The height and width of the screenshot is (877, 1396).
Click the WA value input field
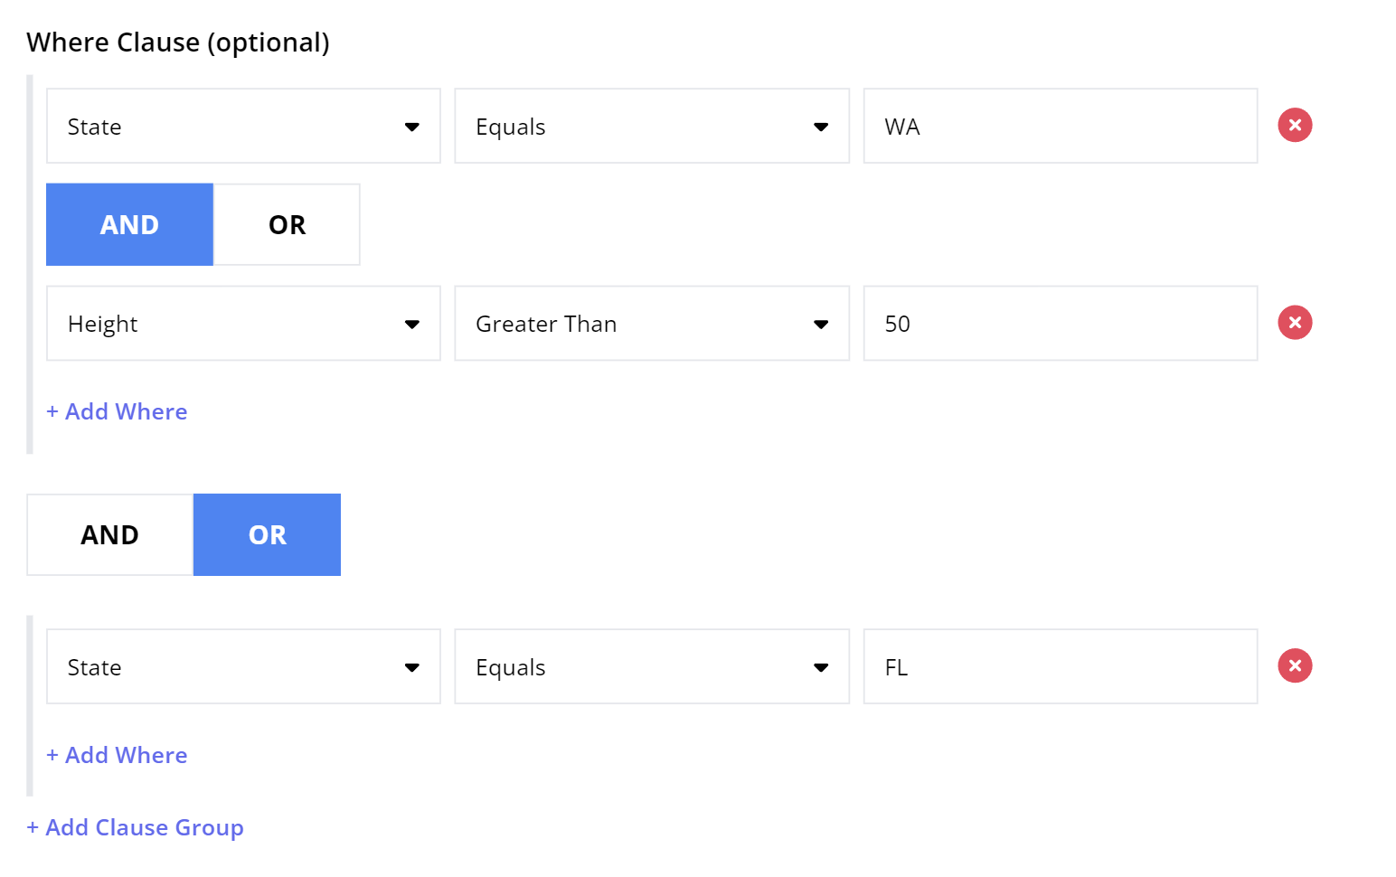click(x=1061, y=126)
